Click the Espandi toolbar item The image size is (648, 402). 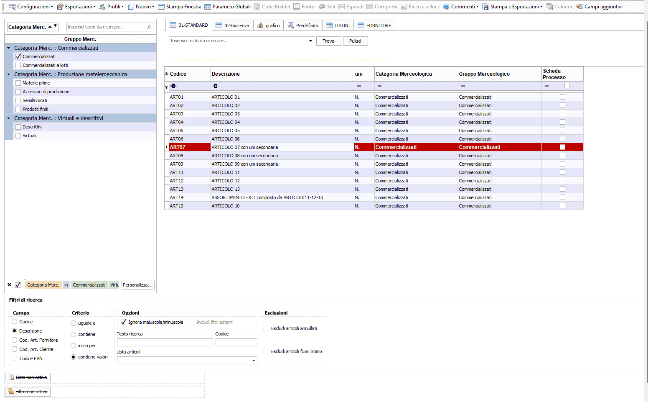[x=351, y=7]
